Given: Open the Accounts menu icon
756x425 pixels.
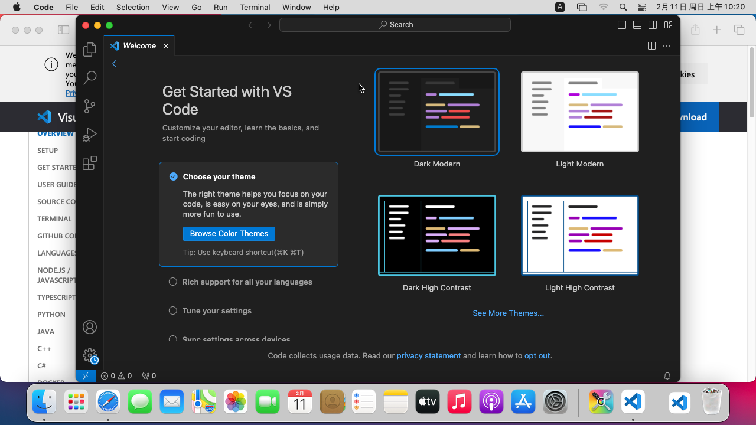Looking at the screenshot, I should coord(90,327).
